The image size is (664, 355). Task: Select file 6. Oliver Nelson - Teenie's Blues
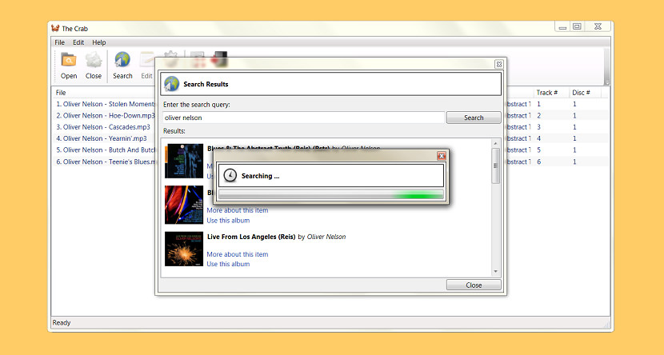(106, 162)
